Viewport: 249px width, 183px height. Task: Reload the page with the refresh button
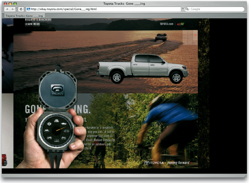click(21, 9)
